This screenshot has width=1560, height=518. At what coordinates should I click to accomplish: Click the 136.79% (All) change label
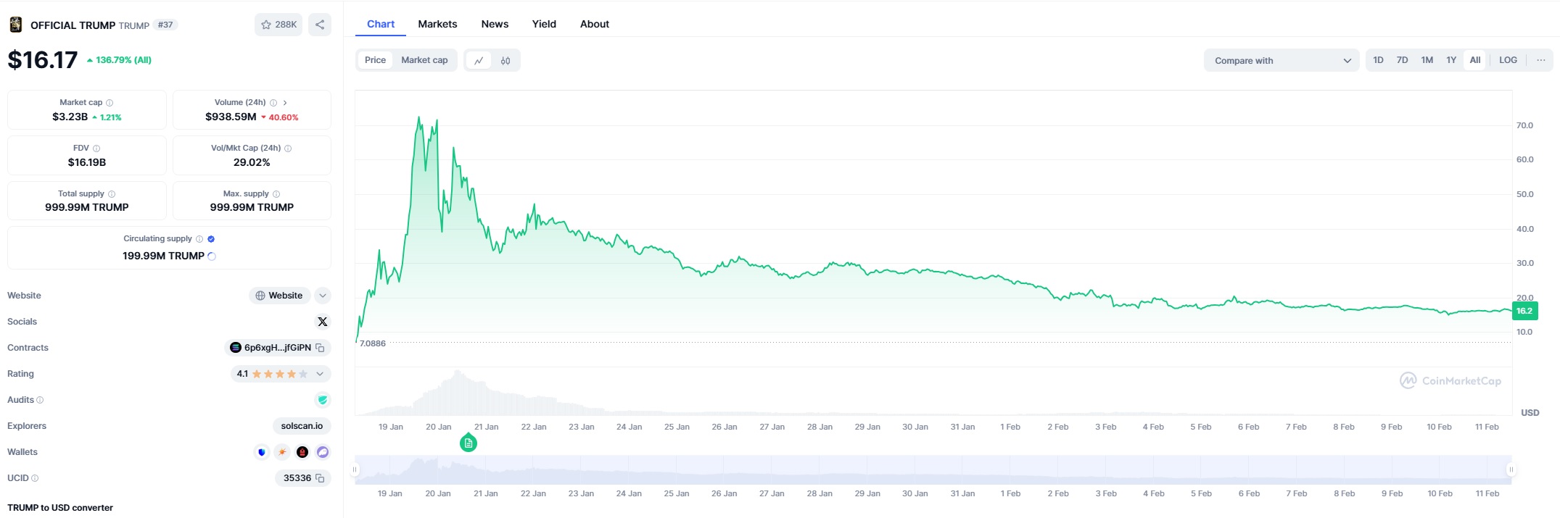119,60
